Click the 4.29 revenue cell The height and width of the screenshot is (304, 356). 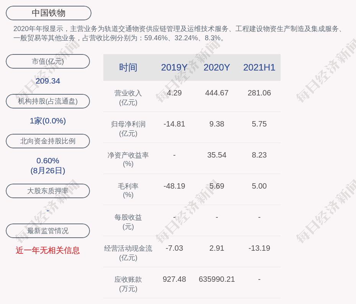point(174,93)
